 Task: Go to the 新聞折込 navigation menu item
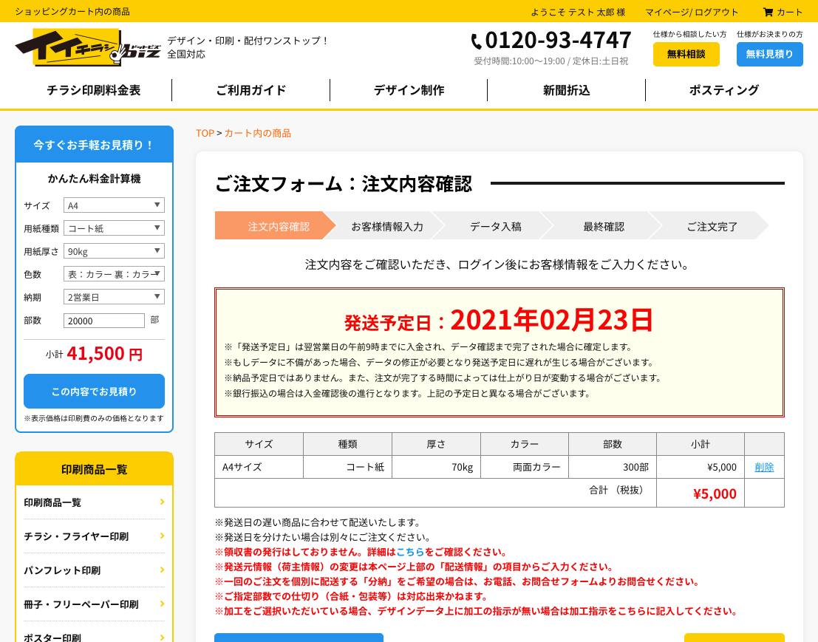click(x=566, y=90)
